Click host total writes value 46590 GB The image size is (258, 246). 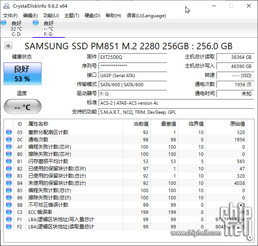click(x=235, y=66)
